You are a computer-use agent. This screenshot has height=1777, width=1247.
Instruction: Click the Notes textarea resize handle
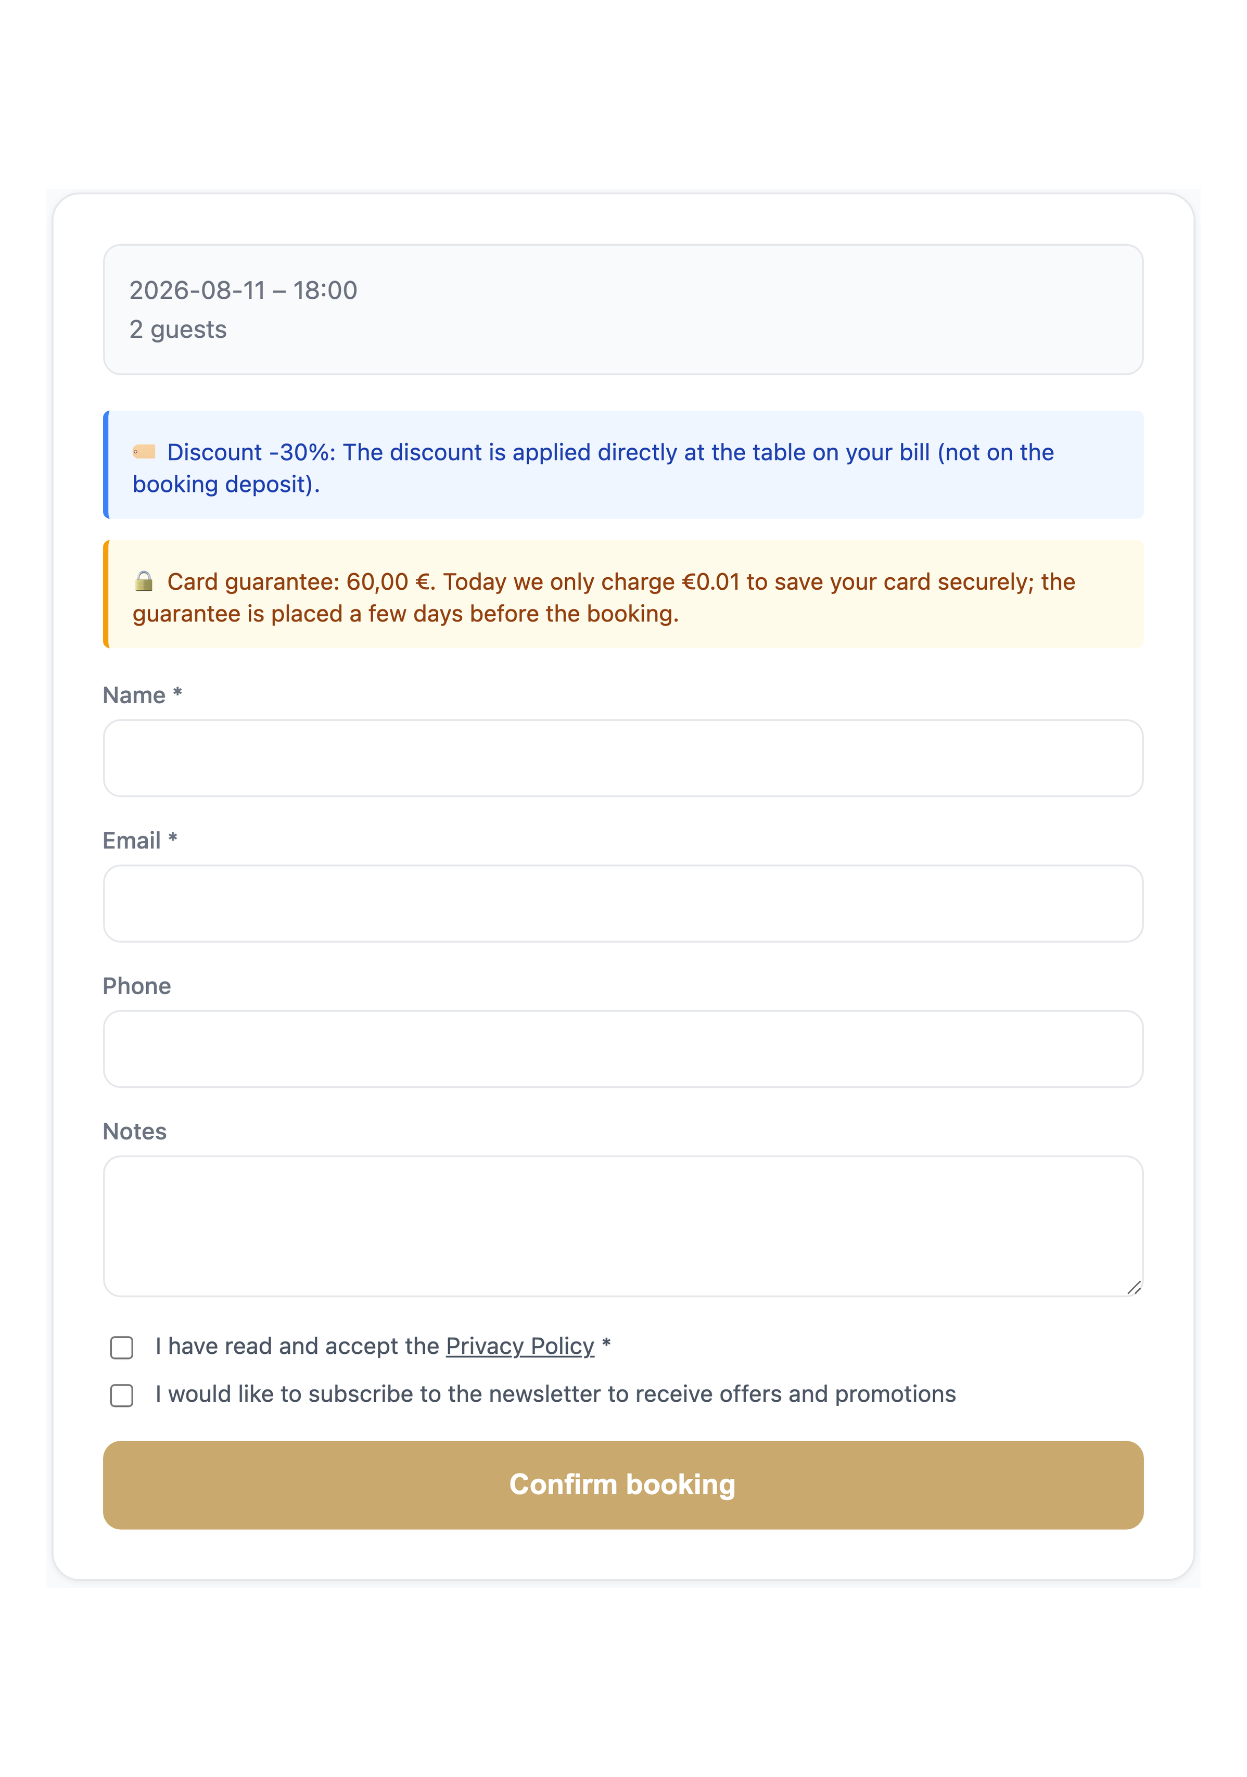pos(1134,1287)
